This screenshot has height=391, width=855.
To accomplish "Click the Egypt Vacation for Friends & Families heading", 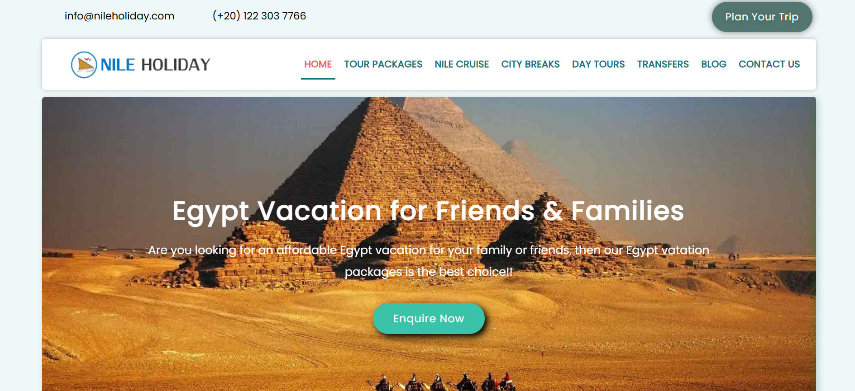I will tap(428, 211).
